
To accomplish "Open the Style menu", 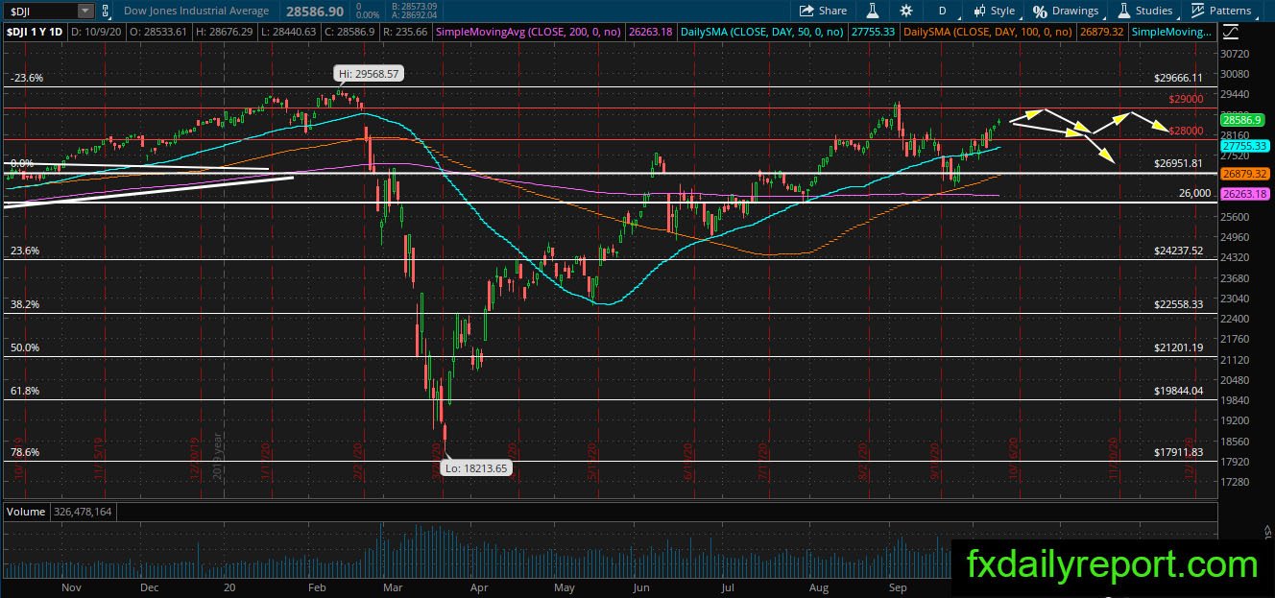I will 994,11.
